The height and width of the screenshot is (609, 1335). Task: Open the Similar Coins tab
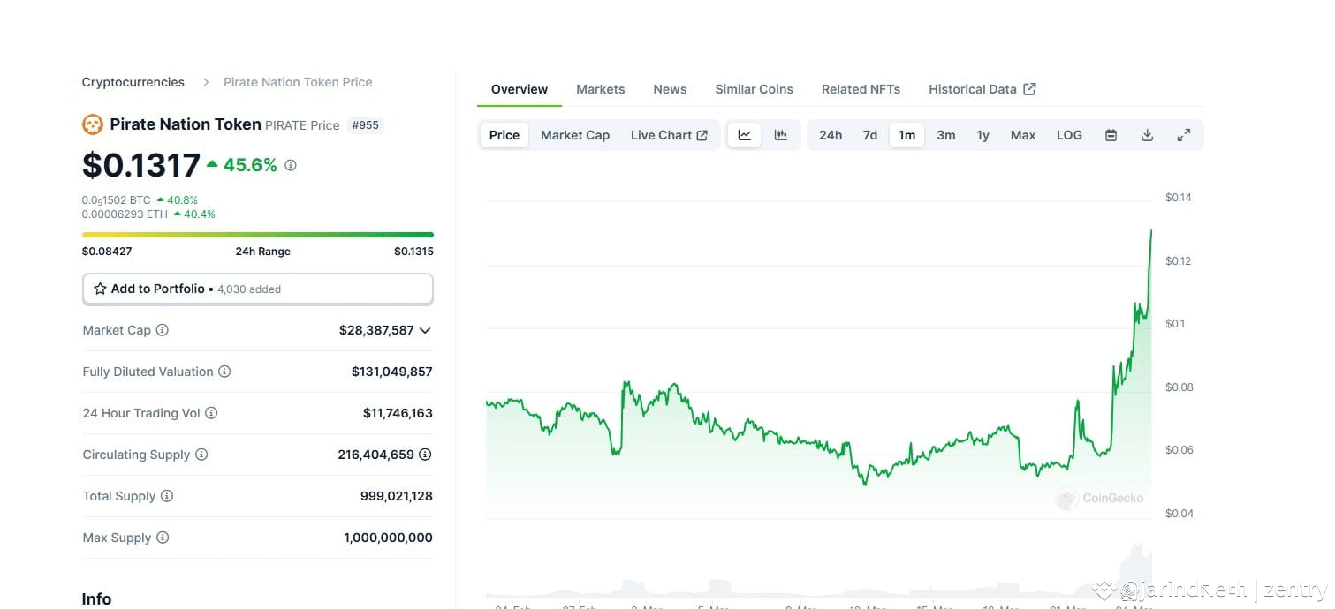coord(755,89)
